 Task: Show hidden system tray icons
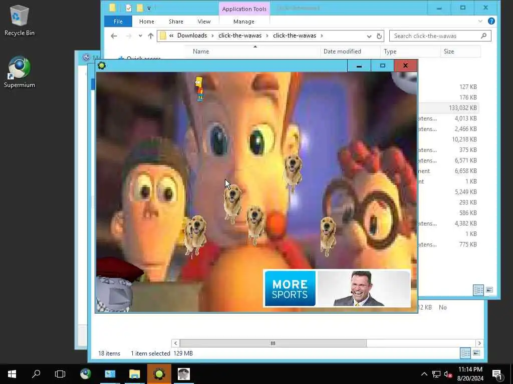pos(424,374)
